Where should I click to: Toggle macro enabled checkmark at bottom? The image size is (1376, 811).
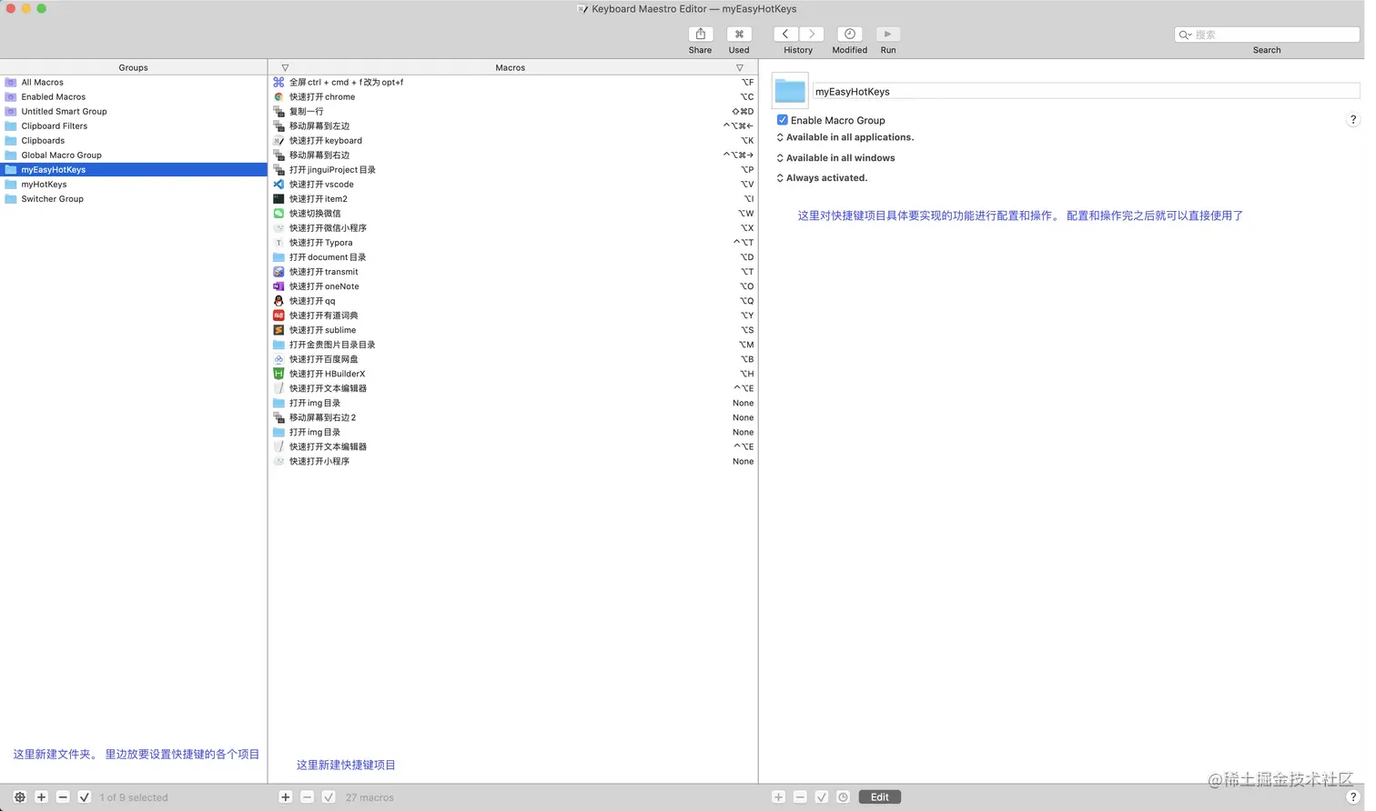click(x=329, y=797)
